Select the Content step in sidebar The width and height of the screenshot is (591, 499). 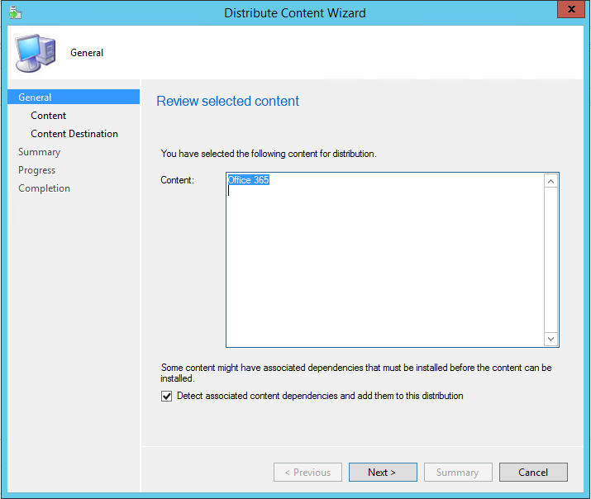coord(48,116)
